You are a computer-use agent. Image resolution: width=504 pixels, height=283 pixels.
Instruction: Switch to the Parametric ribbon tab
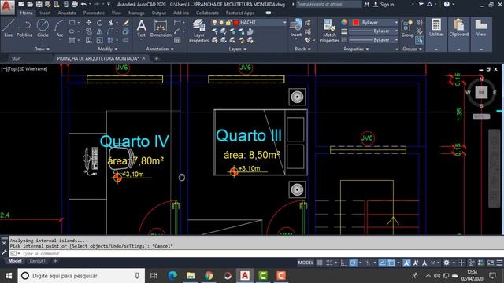click(x=94, y=13)
